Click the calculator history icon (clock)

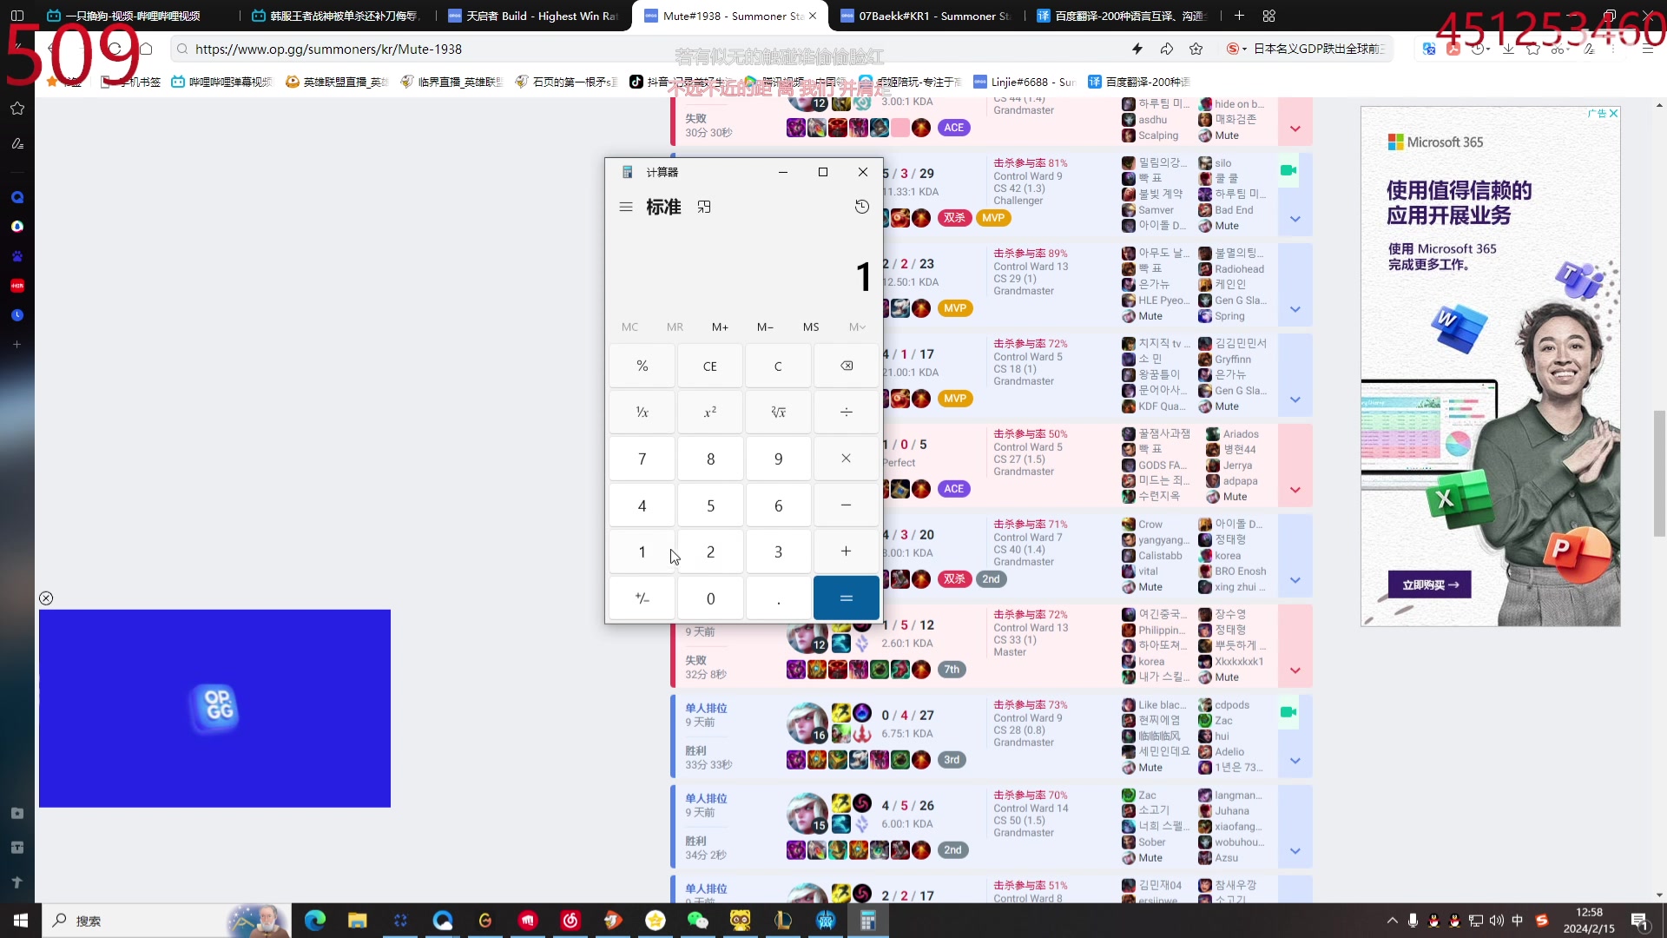pyautogui.click(x=862, y=206)
